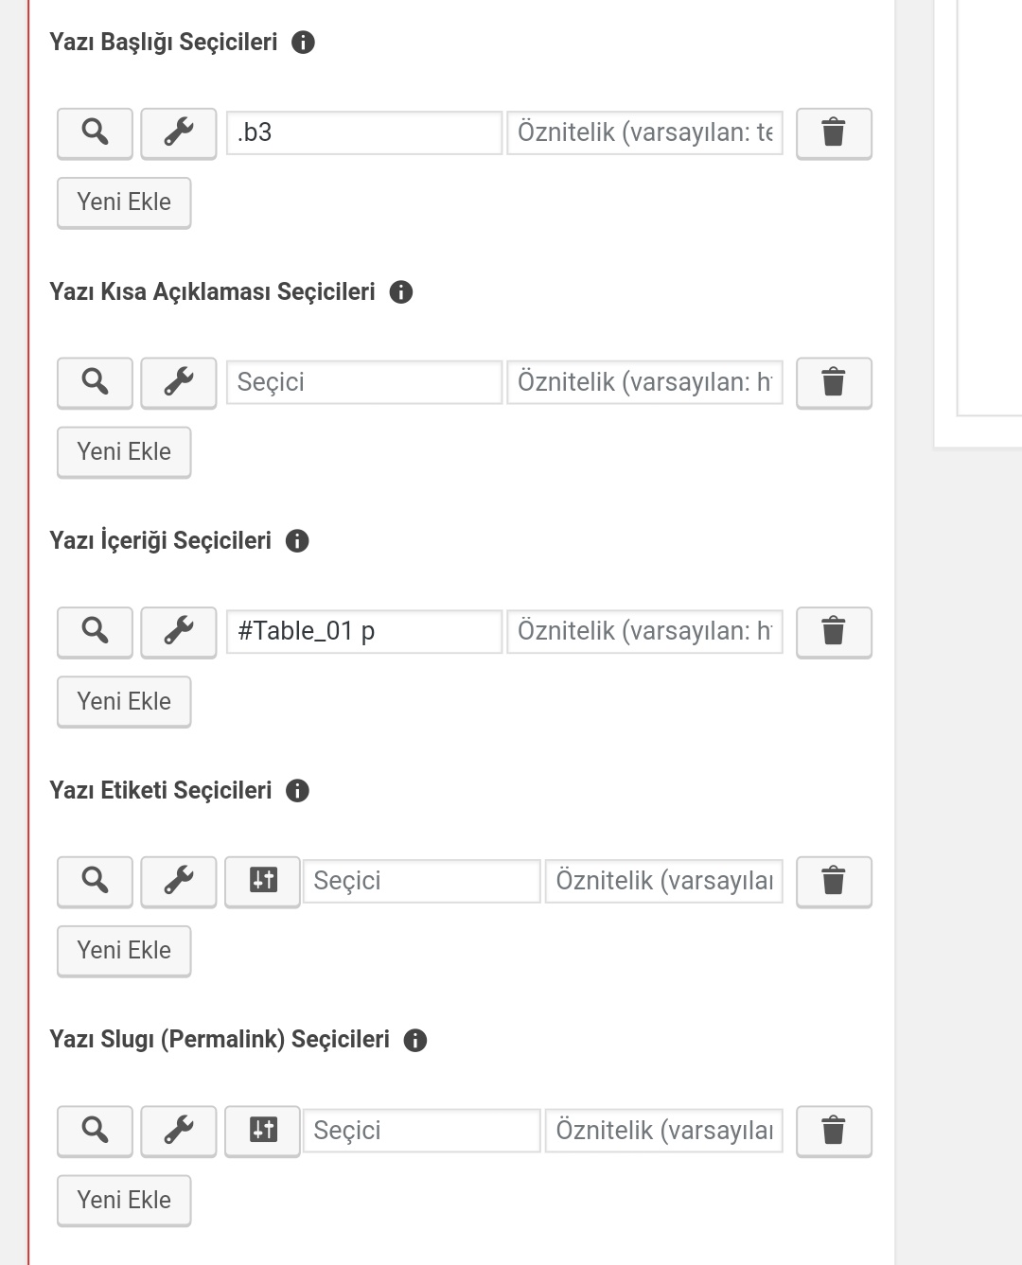Click trash icon in Yazı Kısa Açıklaması row

tap(834, 382)
